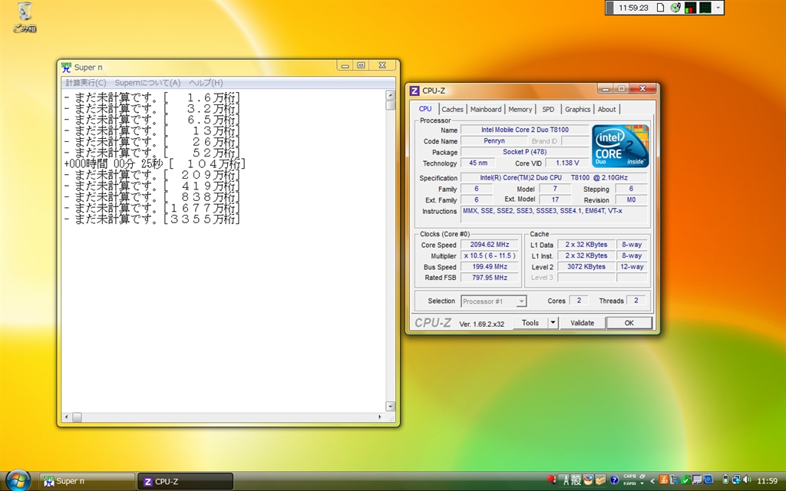
Task: Click the battery icon in system tray
Action: tap(725, 480)
